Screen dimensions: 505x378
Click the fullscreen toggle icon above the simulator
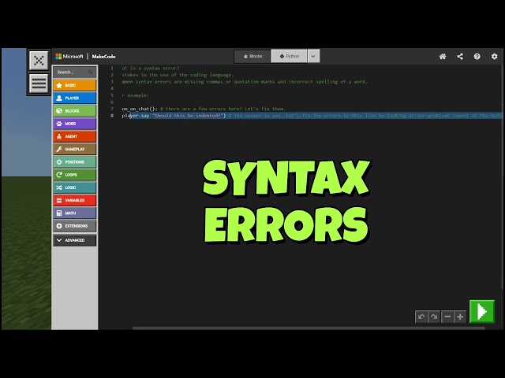(39, 60)
